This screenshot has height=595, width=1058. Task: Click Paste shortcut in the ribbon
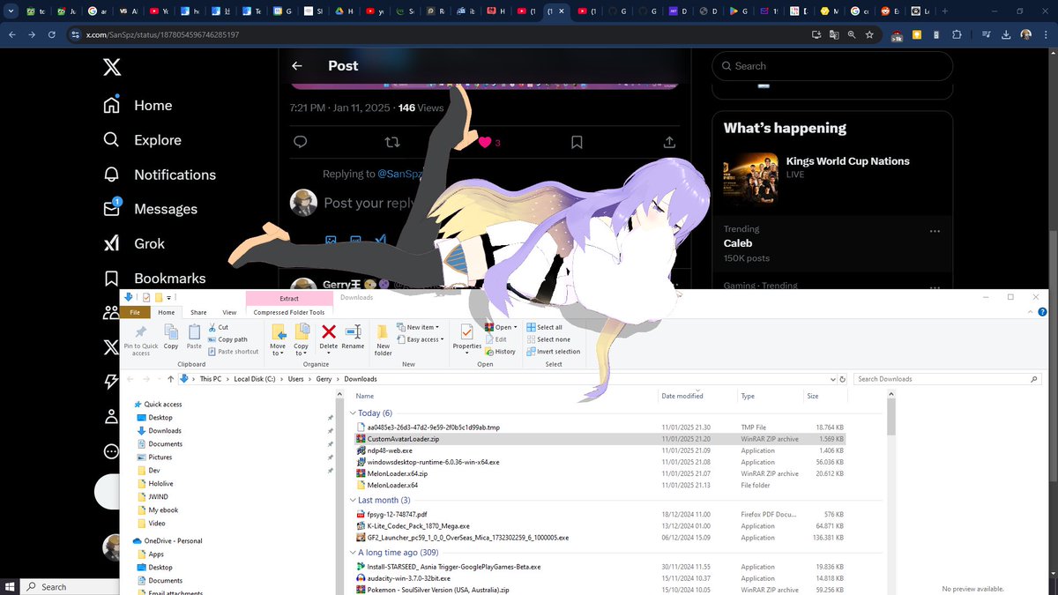pos(234,352)
